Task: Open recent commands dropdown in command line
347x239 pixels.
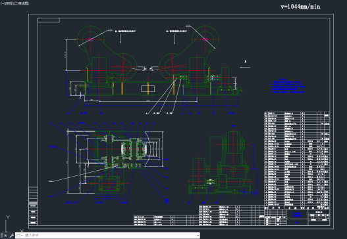Action: point(19,236)
